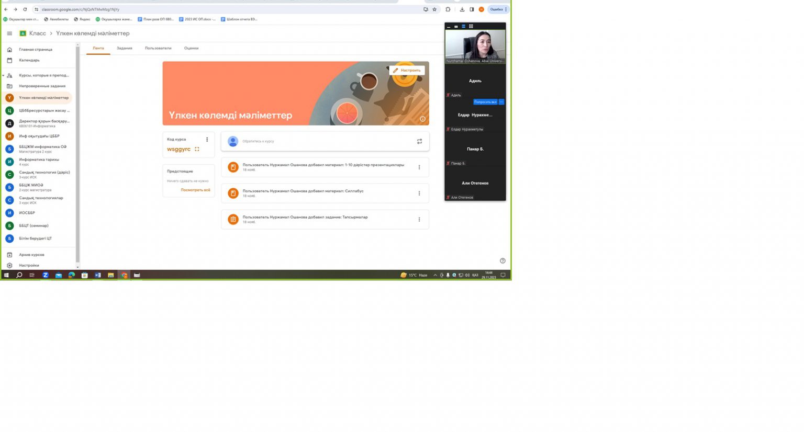
Task: Open options menu for the Силлабус post
Action: pos(419,194)
